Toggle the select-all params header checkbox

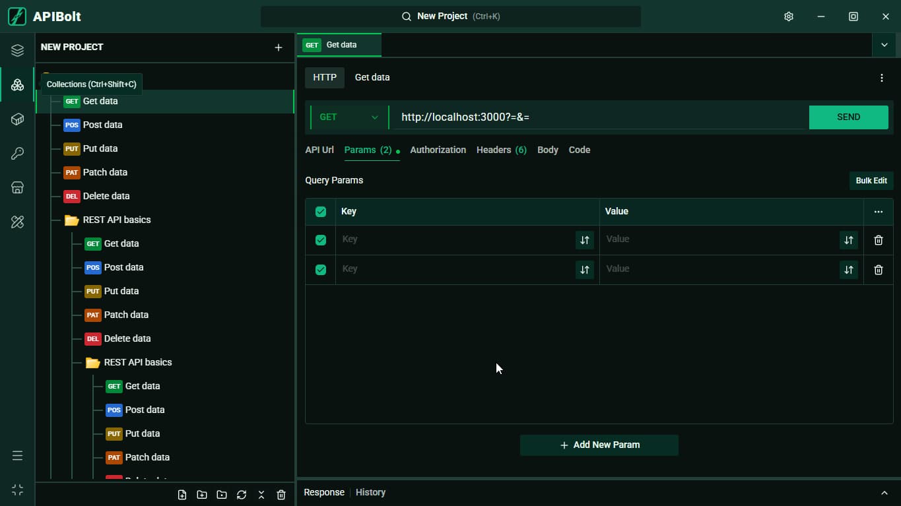[321, 212]
